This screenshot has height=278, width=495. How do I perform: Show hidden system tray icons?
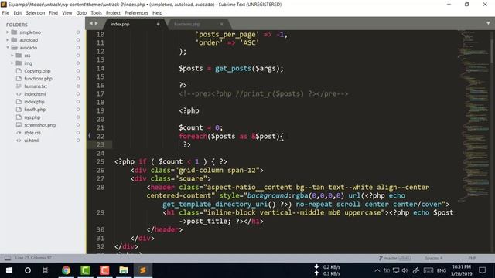point(377,270)
